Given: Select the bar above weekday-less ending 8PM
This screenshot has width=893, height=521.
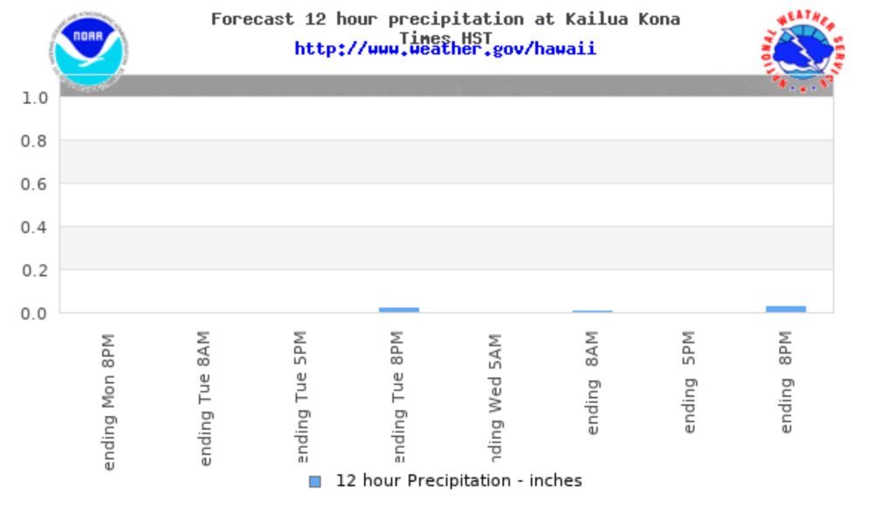Looking at the screenshot, I should (x=786, y=308).
